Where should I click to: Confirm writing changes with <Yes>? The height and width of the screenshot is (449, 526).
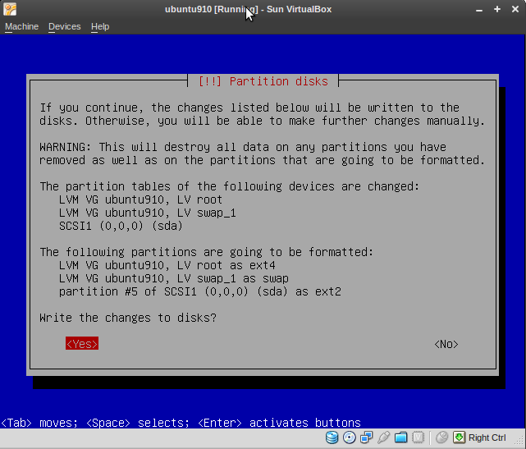82,344
